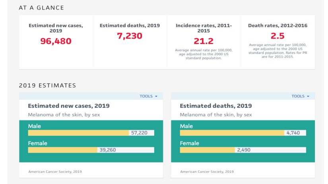This screenshot has height=184, width=328.
Task: Click the 96,480 estimated new cases figure
Action: coord(56,41)
